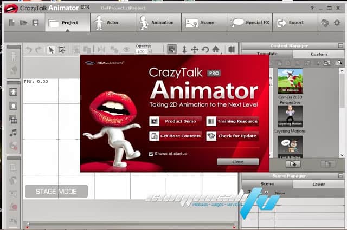Click Check for Update button
The height and width of the screenshot is (230, 347).
coord(233,136)
